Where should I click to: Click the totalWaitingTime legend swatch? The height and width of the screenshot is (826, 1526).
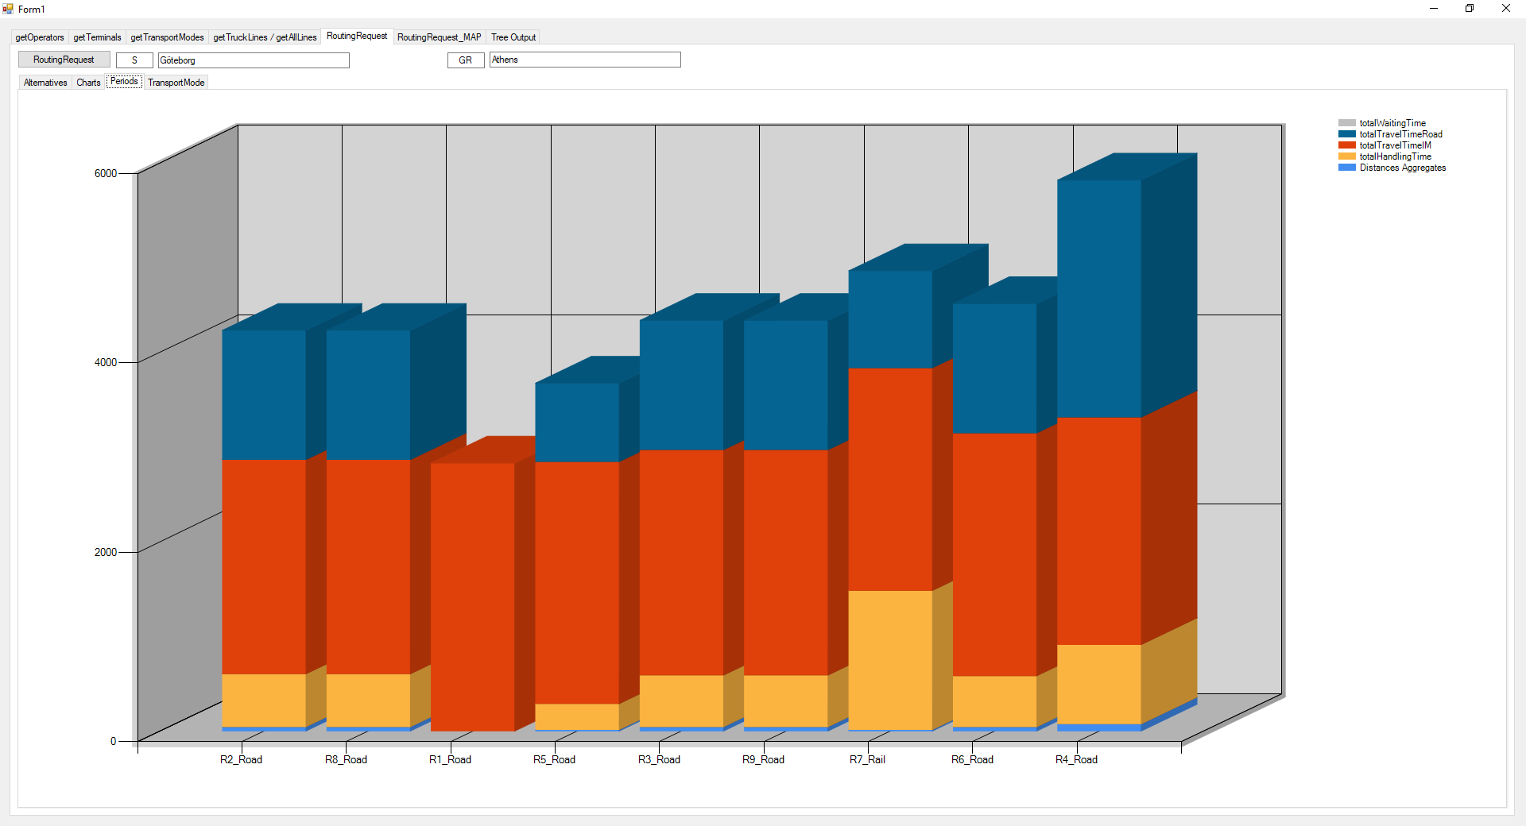1346,123
